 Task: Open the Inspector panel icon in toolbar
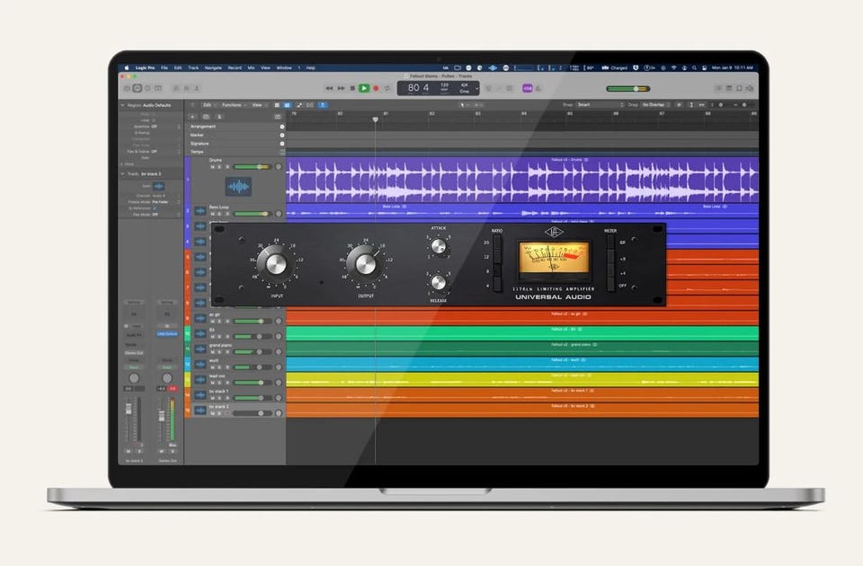point(137,88)
